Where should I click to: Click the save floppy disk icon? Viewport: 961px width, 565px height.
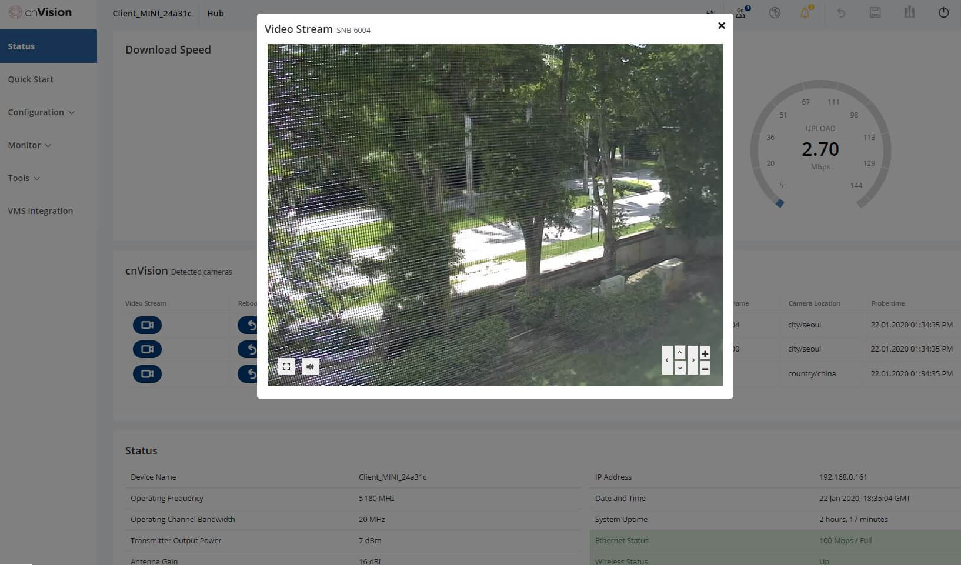point(875,13)
